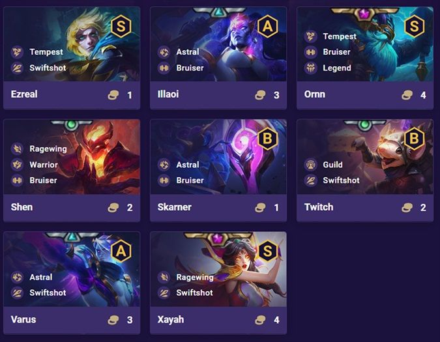Click the B tier badge on Skarner

pyautogui.click(x=268, y=139)
